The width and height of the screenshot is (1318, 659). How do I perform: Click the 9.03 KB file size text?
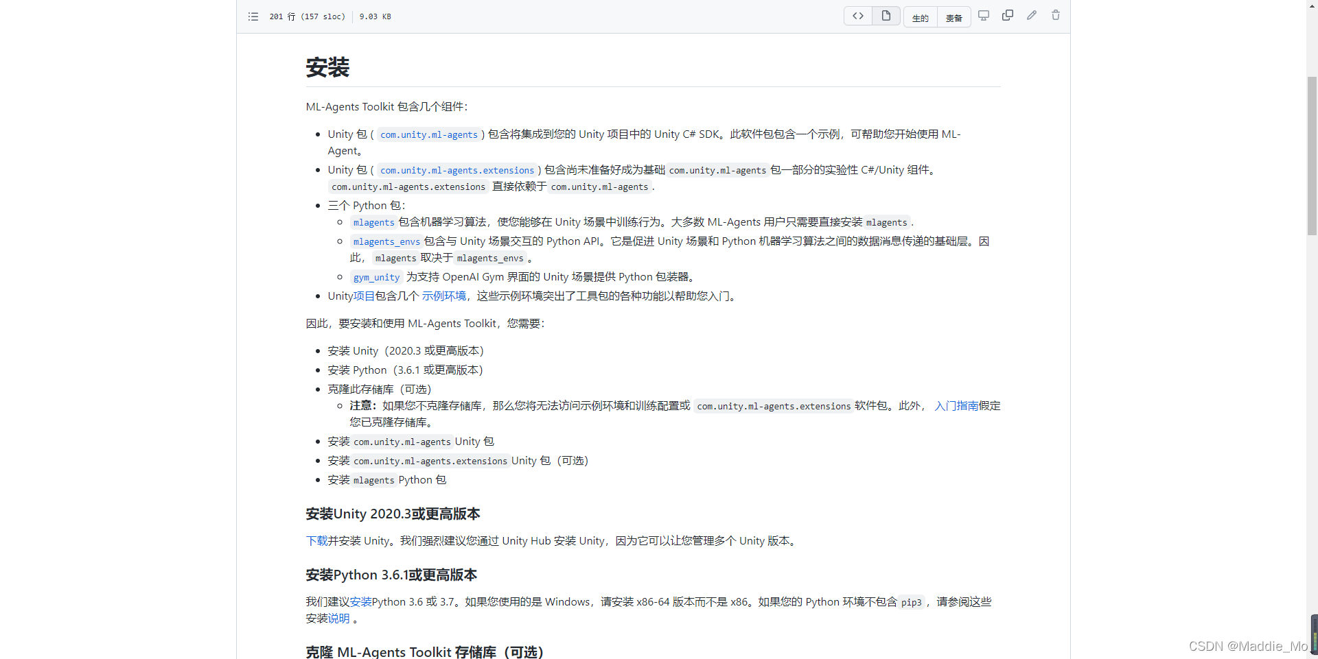375,16
